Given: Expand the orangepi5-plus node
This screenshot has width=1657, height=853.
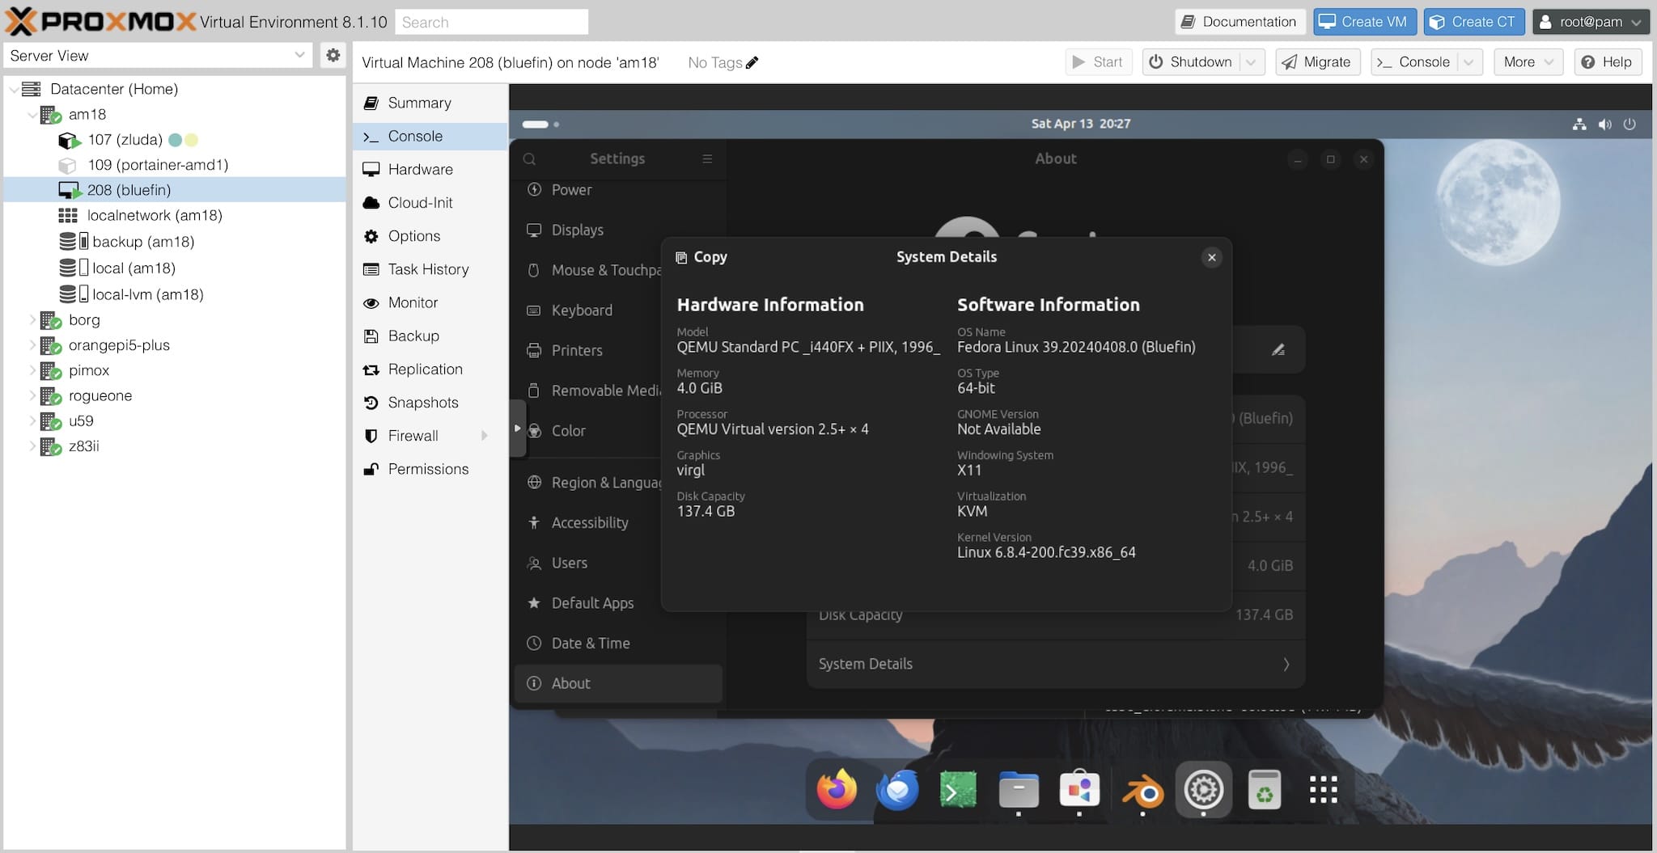Looking at the screenshot, I should pos(32,345).
